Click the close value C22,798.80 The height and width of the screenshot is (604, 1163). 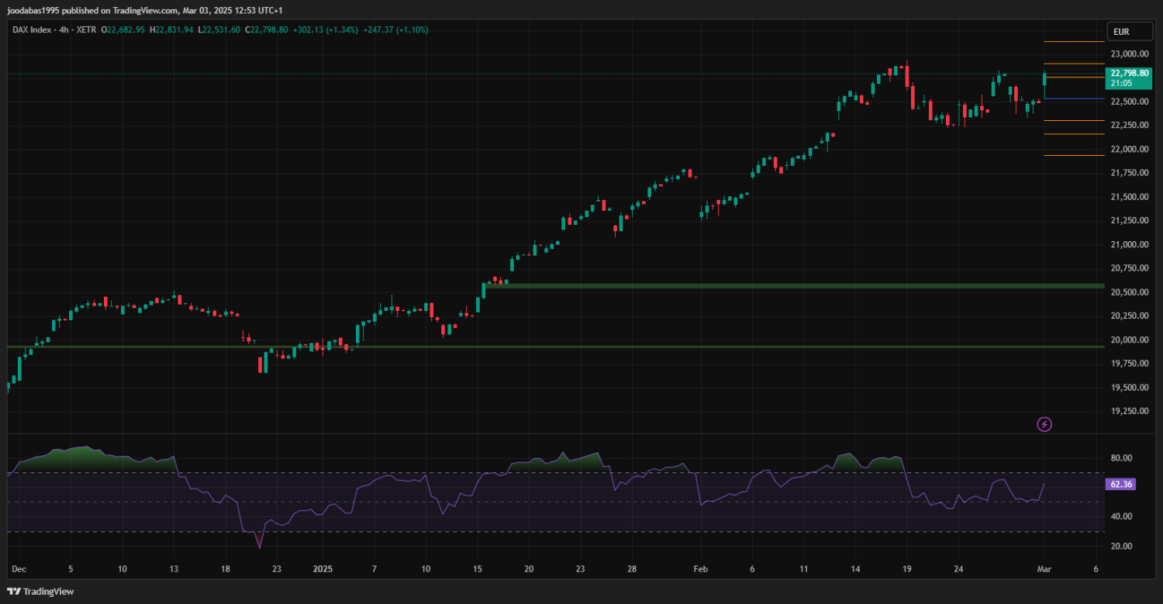(267, 29)
